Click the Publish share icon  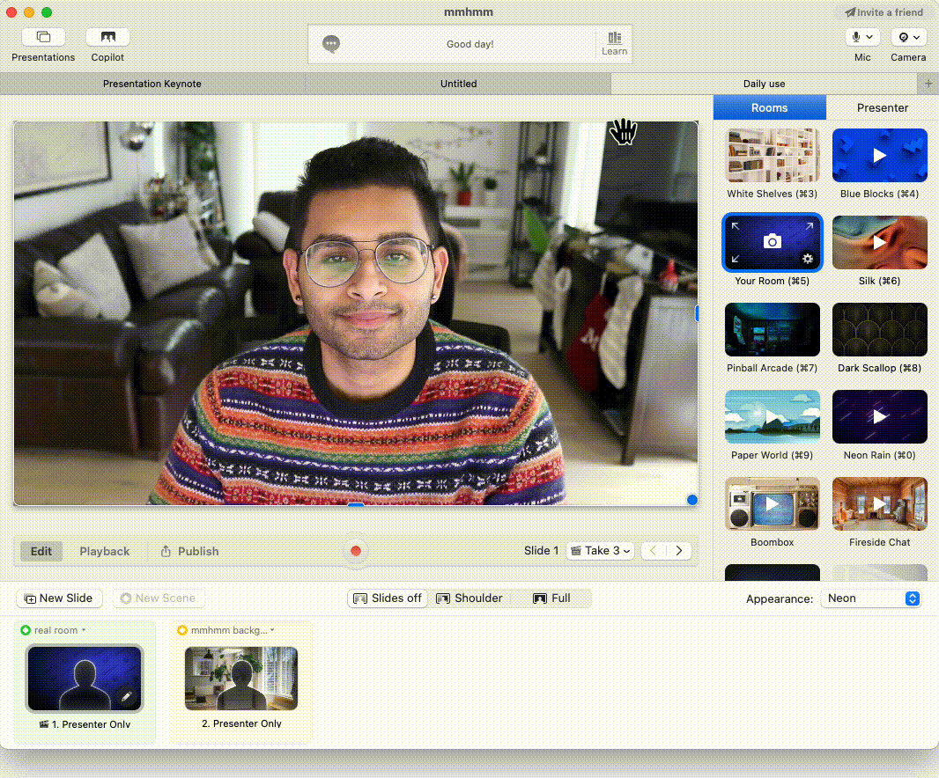(x=166, y=551)
